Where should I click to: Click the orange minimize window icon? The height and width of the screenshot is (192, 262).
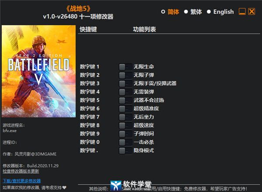click(x=242, y=11)
